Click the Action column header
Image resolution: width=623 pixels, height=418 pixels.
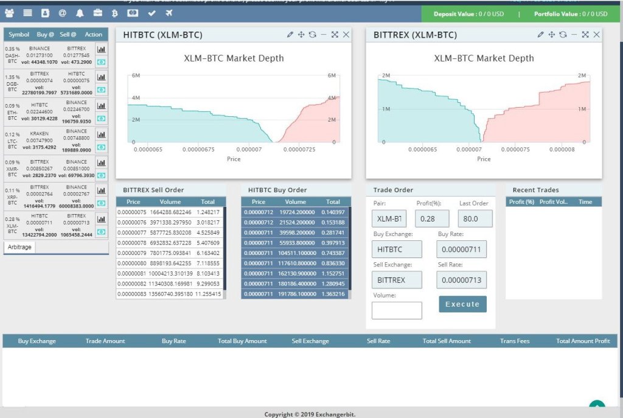[94, 35]
